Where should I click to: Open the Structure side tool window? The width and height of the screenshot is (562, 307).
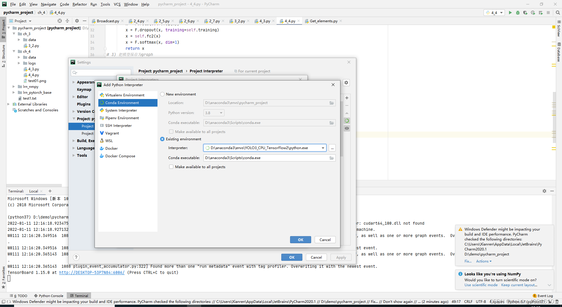click(4, 56)
